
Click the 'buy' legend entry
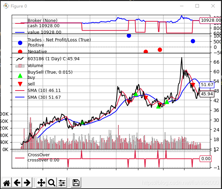click(31, 77)
